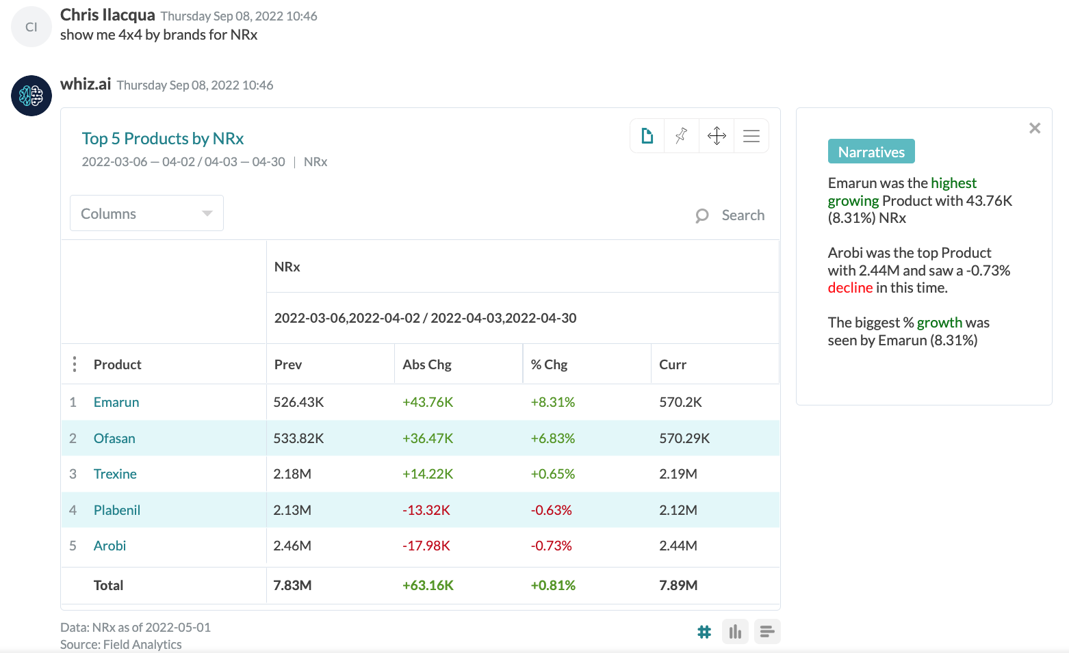Screen dimensions: 1069x653
Task: Open the Arobi product link
Action: (x=110, y=546)
